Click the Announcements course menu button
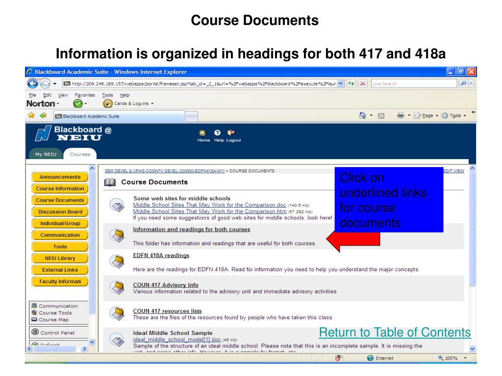 click(x=60, y=177)
